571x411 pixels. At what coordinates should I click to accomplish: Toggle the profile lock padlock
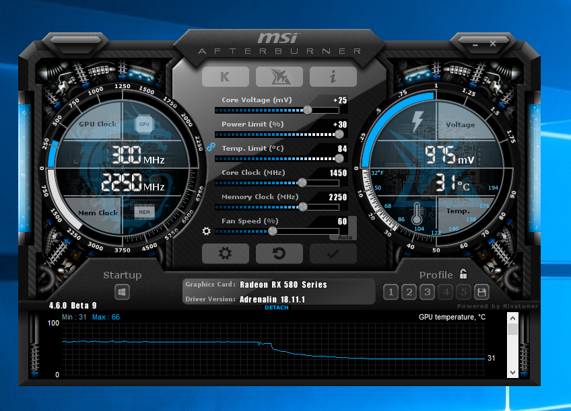(x=463, y=274)
